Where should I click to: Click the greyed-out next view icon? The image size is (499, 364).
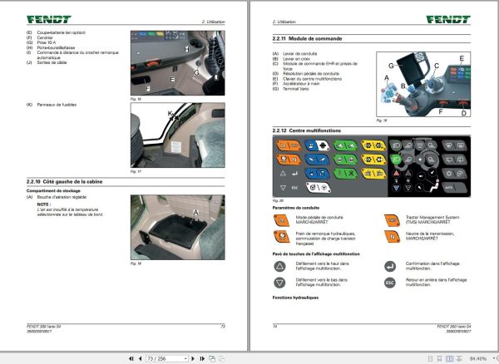(222, 358)
